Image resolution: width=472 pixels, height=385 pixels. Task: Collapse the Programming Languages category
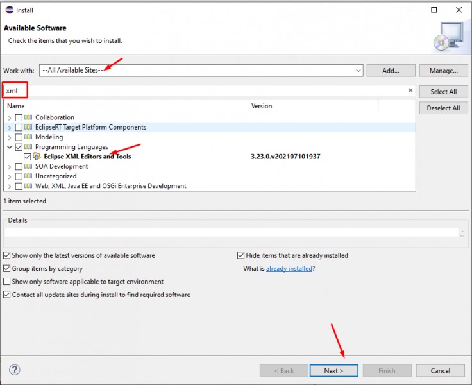[10, 147]
